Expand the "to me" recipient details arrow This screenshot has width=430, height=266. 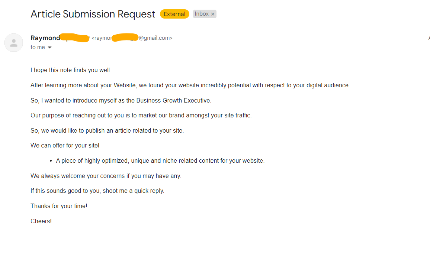click(49, 48)
